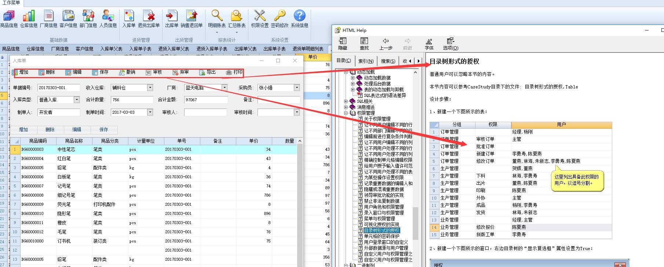The height and width of the screenshot is (267, 664).
Task: Click 隐藏 in HTML Help toolbar
Action: 343,44
